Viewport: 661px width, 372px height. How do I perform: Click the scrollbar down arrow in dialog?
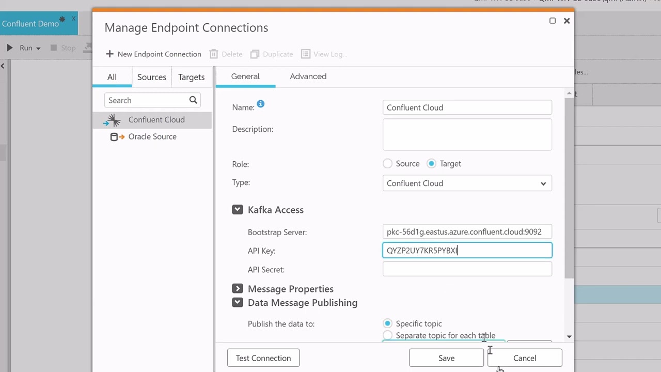click(x=569, y=336)
